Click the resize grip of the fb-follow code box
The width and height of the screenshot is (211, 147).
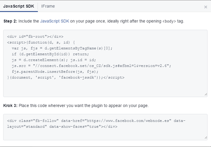[206, 137]
